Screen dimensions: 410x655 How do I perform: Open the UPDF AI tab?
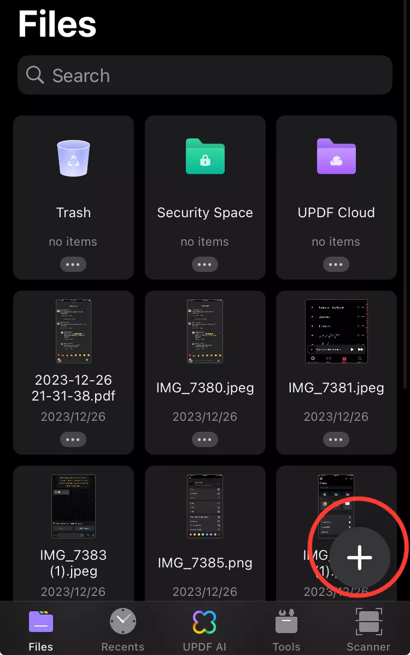[x=204, y=630]
